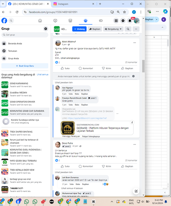Open the Facebook menu grid icon

click(116, 21)
